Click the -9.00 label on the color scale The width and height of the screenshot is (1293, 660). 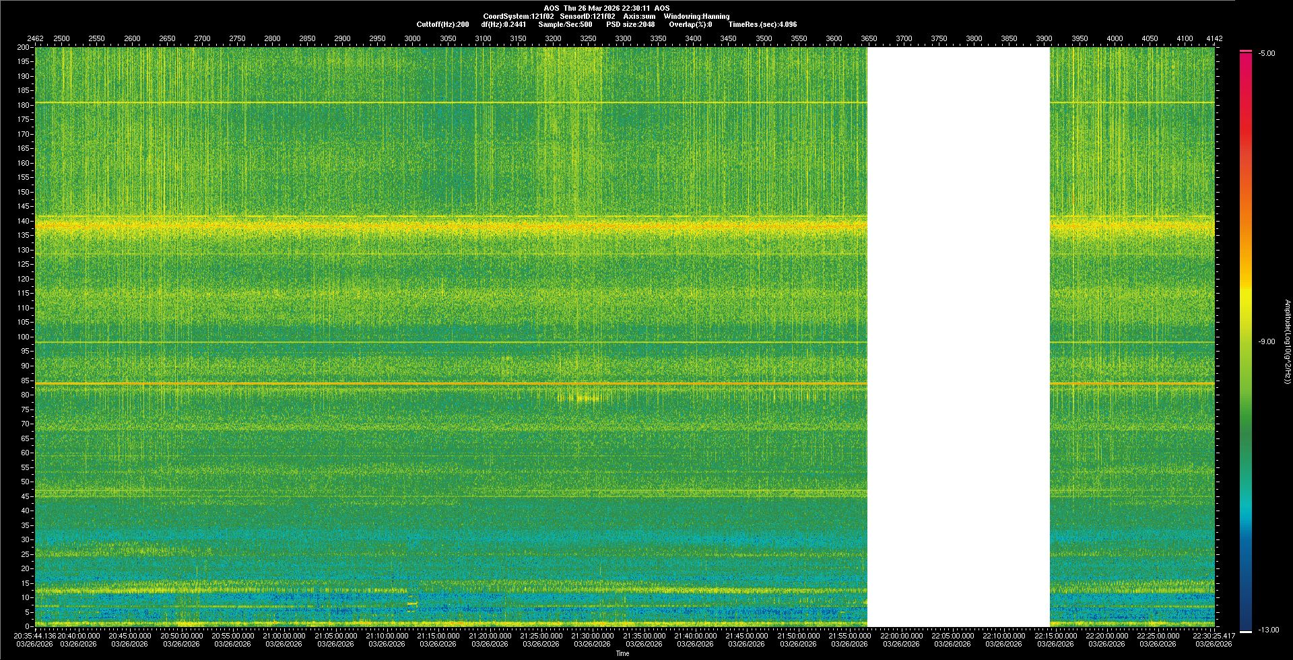(1266, 341)
